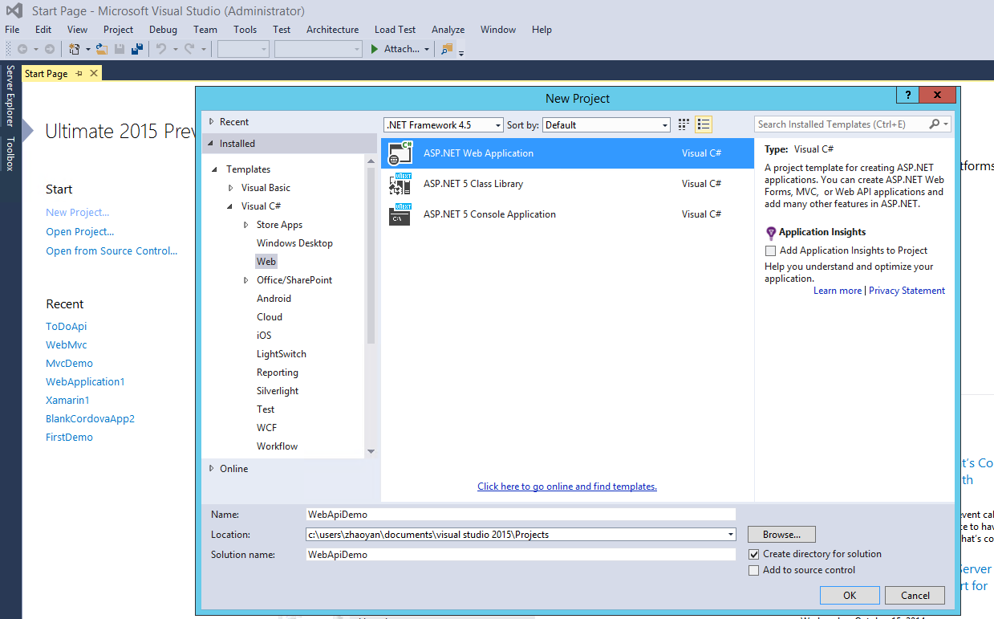
Task: Click the New Project dialog help button
Action: click(907, 96)
